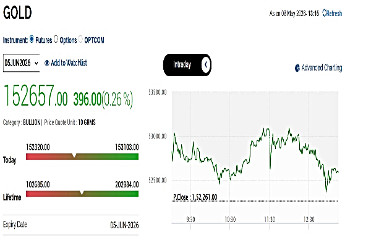
Task: Click the eye icon beside Add to Watchlist
Action: [47, 63]
